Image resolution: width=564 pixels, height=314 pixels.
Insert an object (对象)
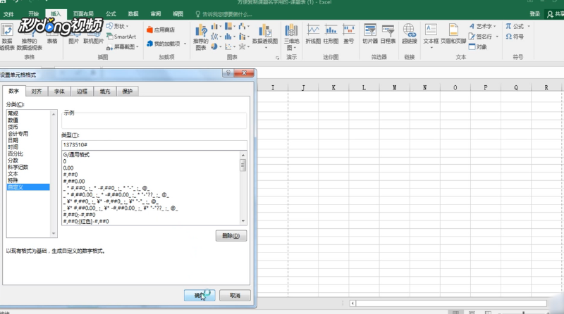click(x=478, y=46)
